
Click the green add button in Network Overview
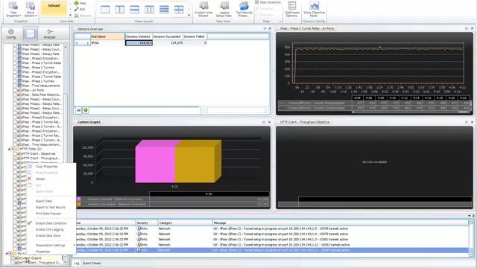click(86, 110)
